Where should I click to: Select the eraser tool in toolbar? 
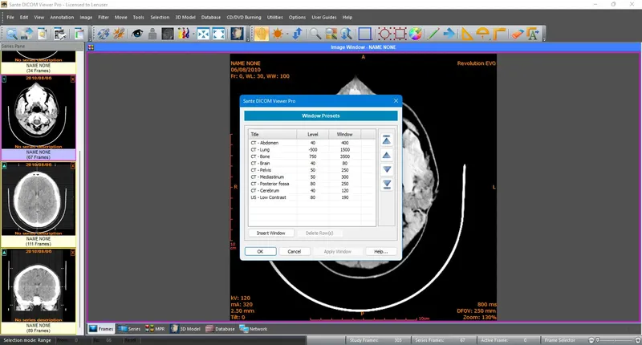tap(518, 34)
